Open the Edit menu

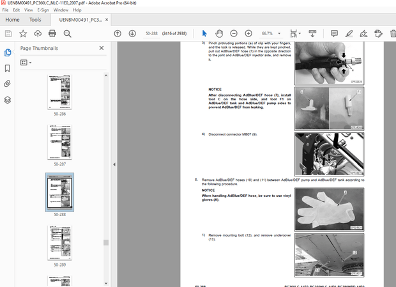17,10
